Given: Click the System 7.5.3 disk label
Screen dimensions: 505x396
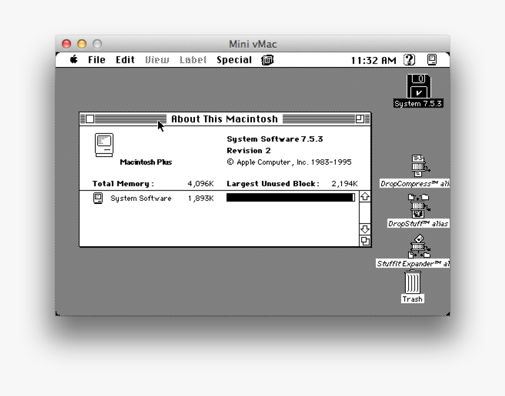Looking at the screenshot, I should (x=418, y=104).
